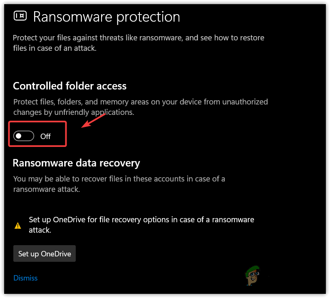Click the mascot watermark logo
The width and height of the screenshot is (330, 298).
click(x=252, y=276)
